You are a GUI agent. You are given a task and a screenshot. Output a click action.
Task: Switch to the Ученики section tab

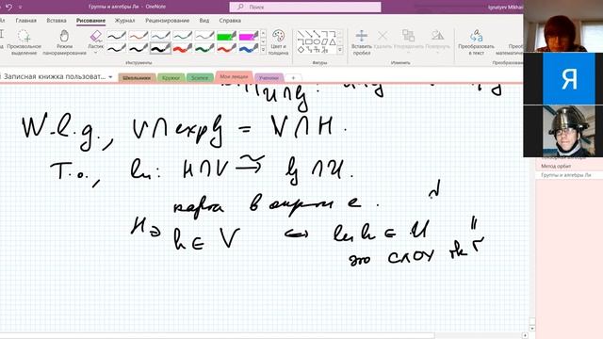(x=269, y=77)
